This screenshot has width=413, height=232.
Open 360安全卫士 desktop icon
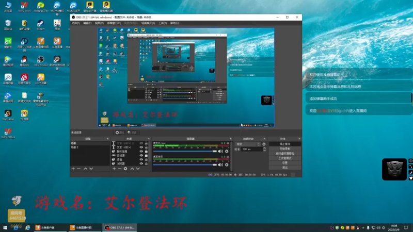click(x=41, y=7)
